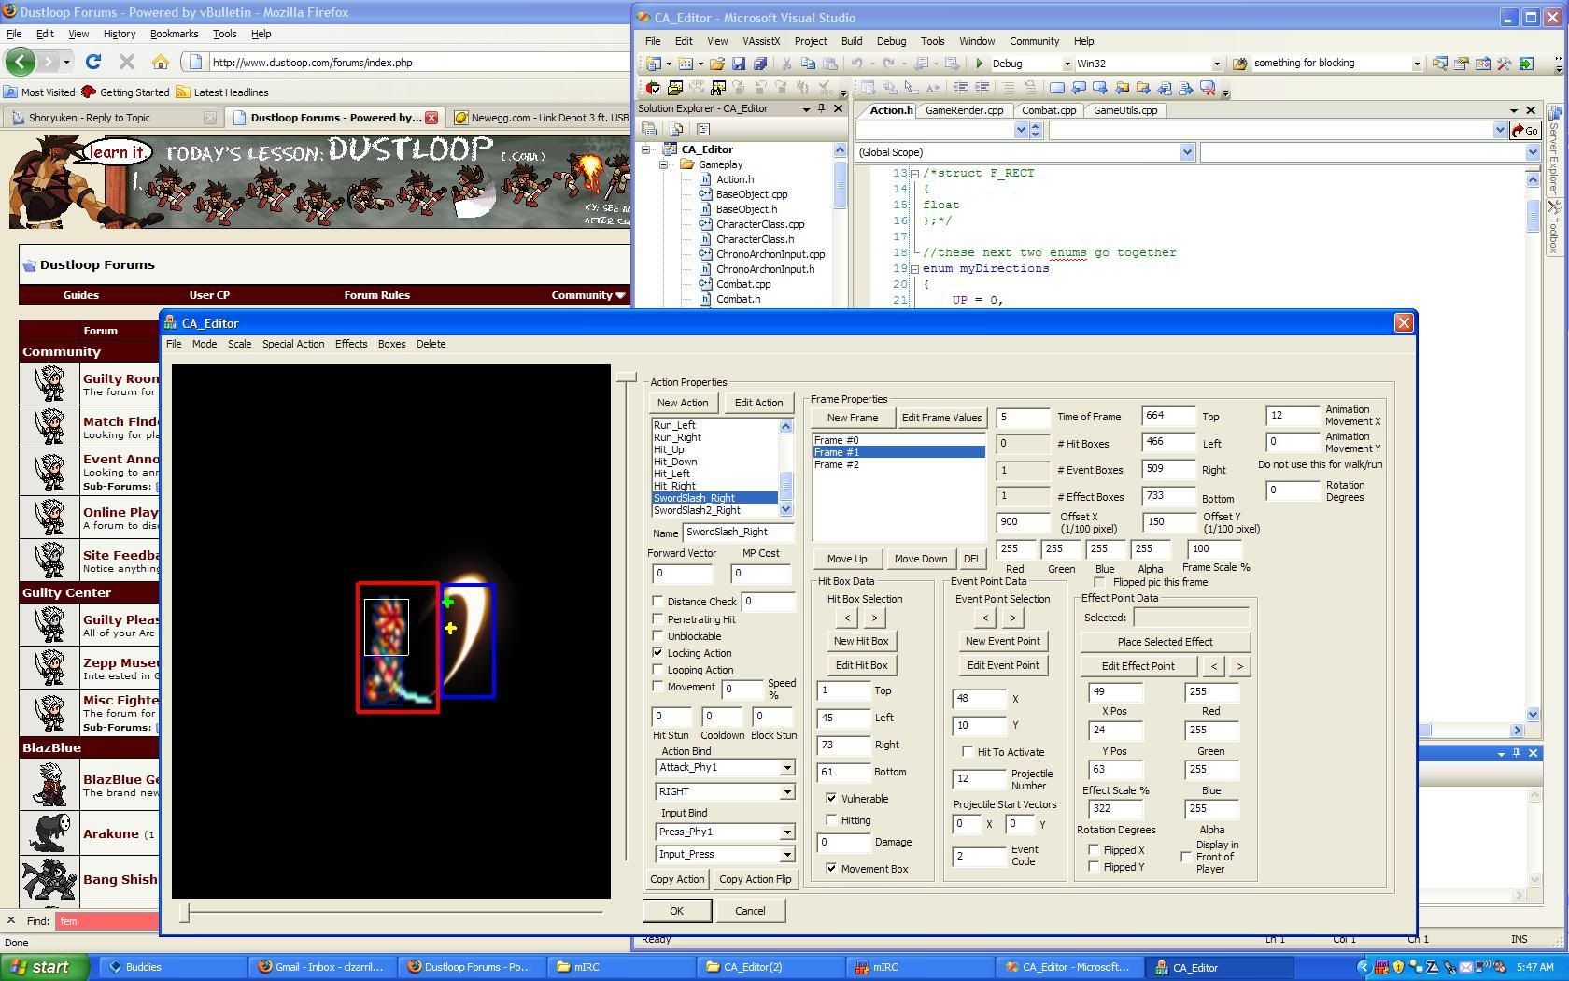Image resolution: width=1569 pixels, height=981 pixels.
Task: Open RIGHT direction dropdown
Action: [x=786, y=792]
